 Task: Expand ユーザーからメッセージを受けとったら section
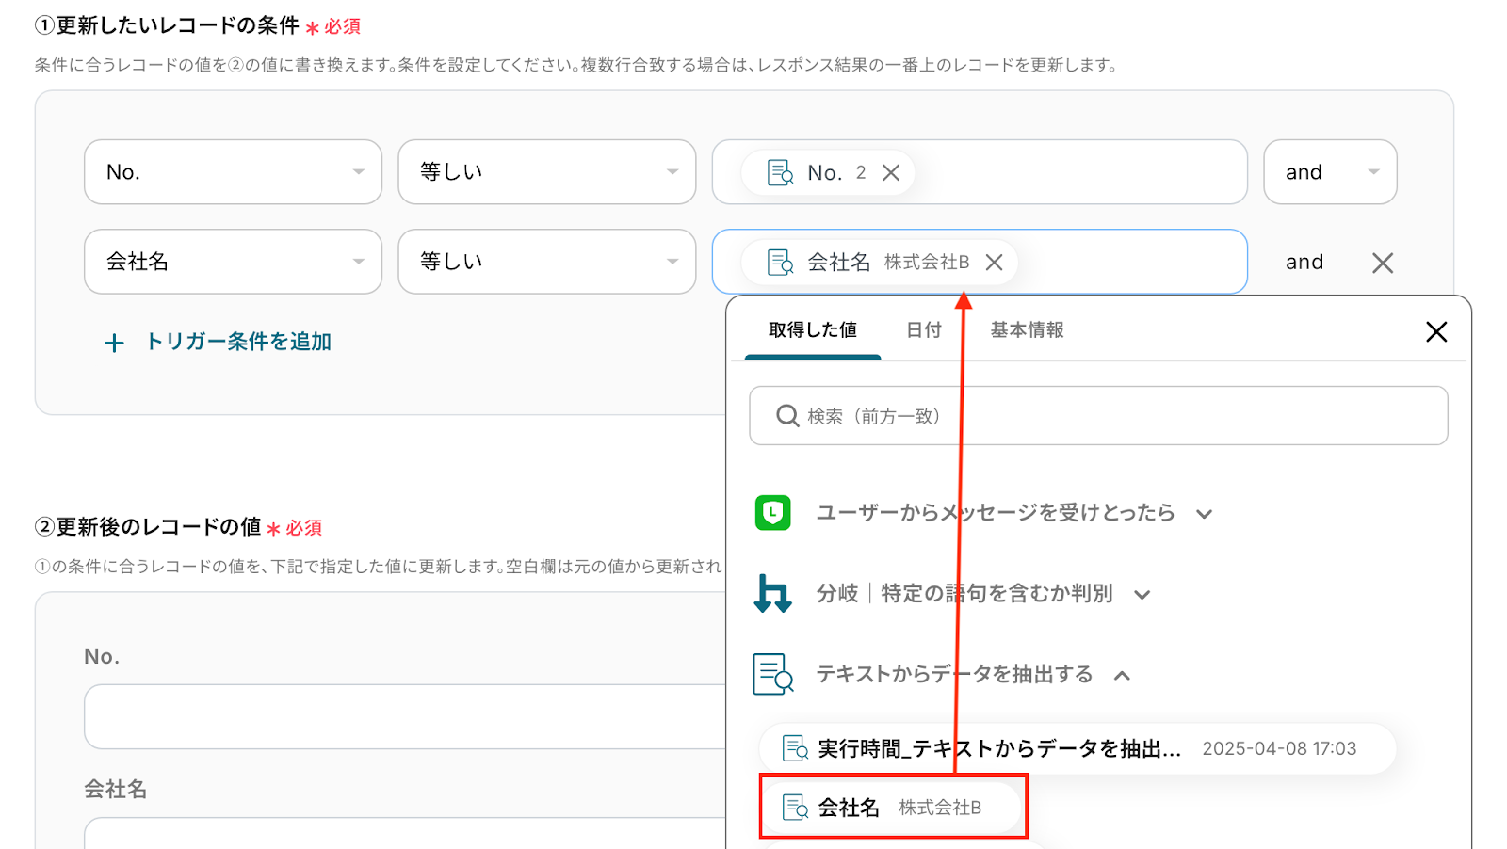(x=1204, y=514)
